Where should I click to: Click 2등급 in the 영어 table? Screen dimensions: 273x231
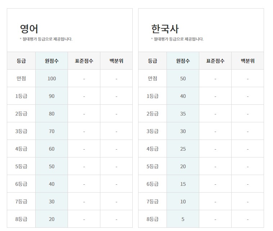point(21,114)
